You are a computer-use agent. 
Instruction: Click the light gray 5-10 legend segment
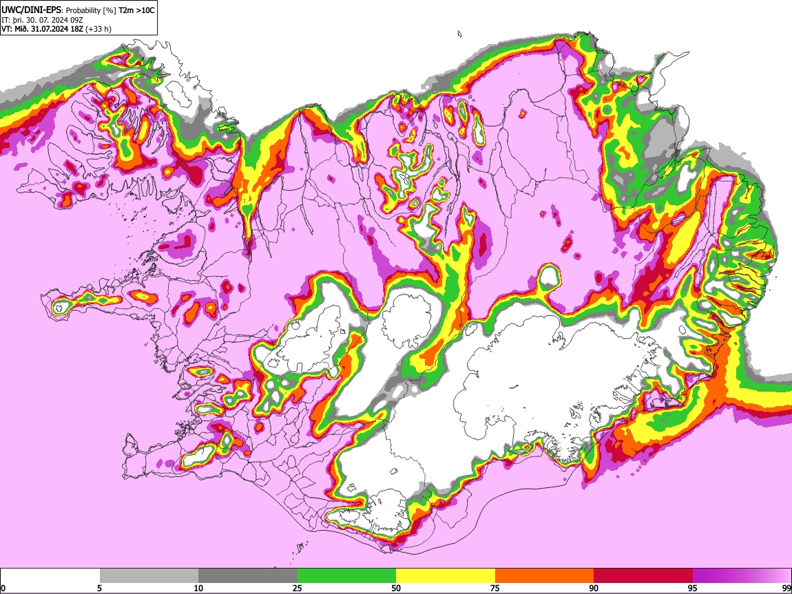click(149, 575)
